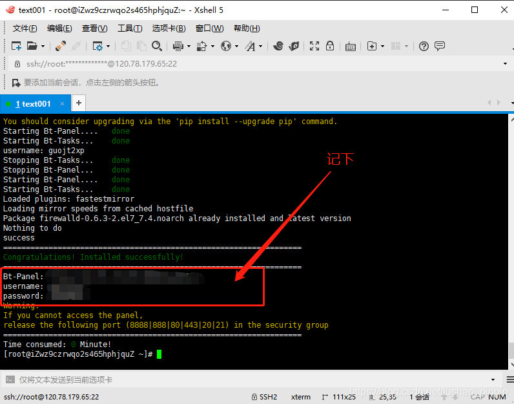This screenshot has width=514, height=404.
Task: Open the 文件(F) menu
Action: 25,28
